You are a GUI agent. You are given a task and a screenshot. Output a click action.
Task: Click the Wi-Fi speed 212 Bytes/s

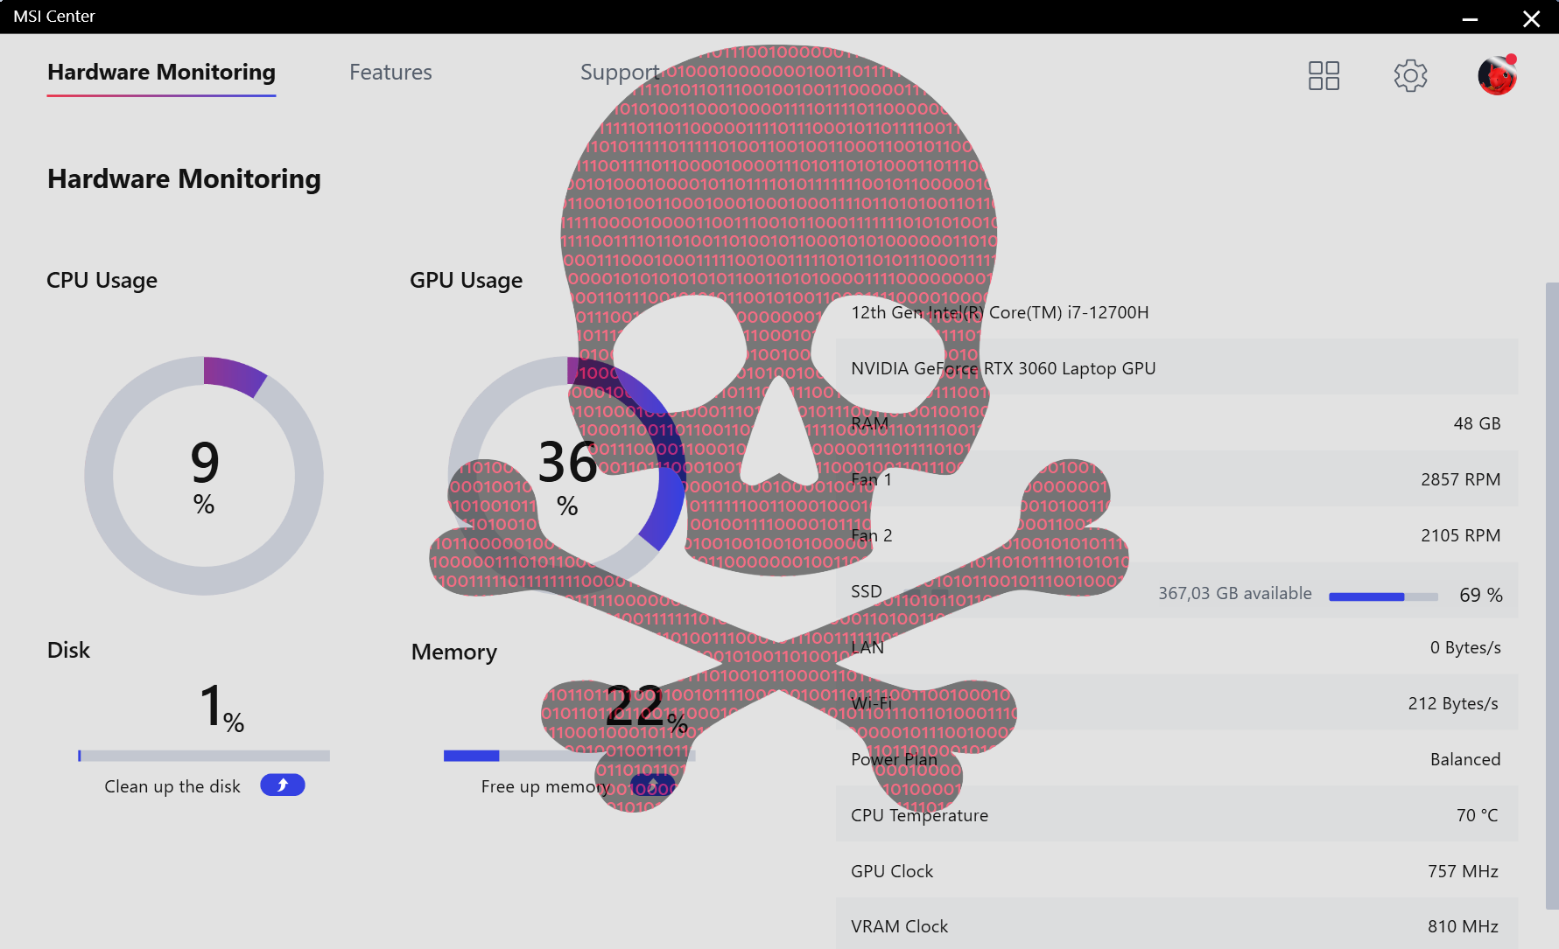(1453, 704)
